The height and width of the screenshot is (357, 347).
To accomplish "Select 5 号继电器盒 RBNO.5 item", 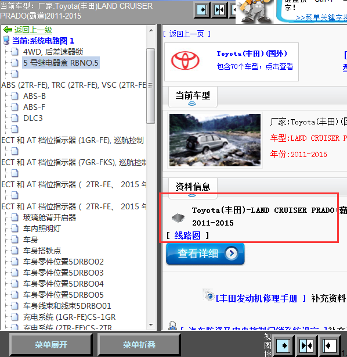I will pyautogui.click(x=61, y=63).
